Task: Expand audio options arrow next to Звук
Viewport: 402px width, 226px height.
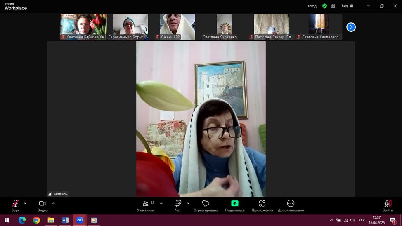Action: click(x=25, y=203)
